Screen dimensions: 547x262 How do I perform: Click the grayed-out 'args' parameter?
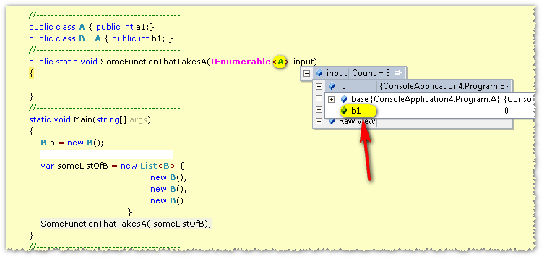tap(139, 120)
